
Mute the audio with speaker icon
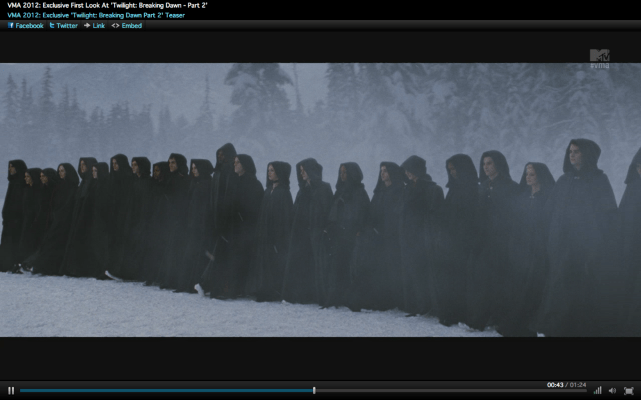click(x=612, y=390)
